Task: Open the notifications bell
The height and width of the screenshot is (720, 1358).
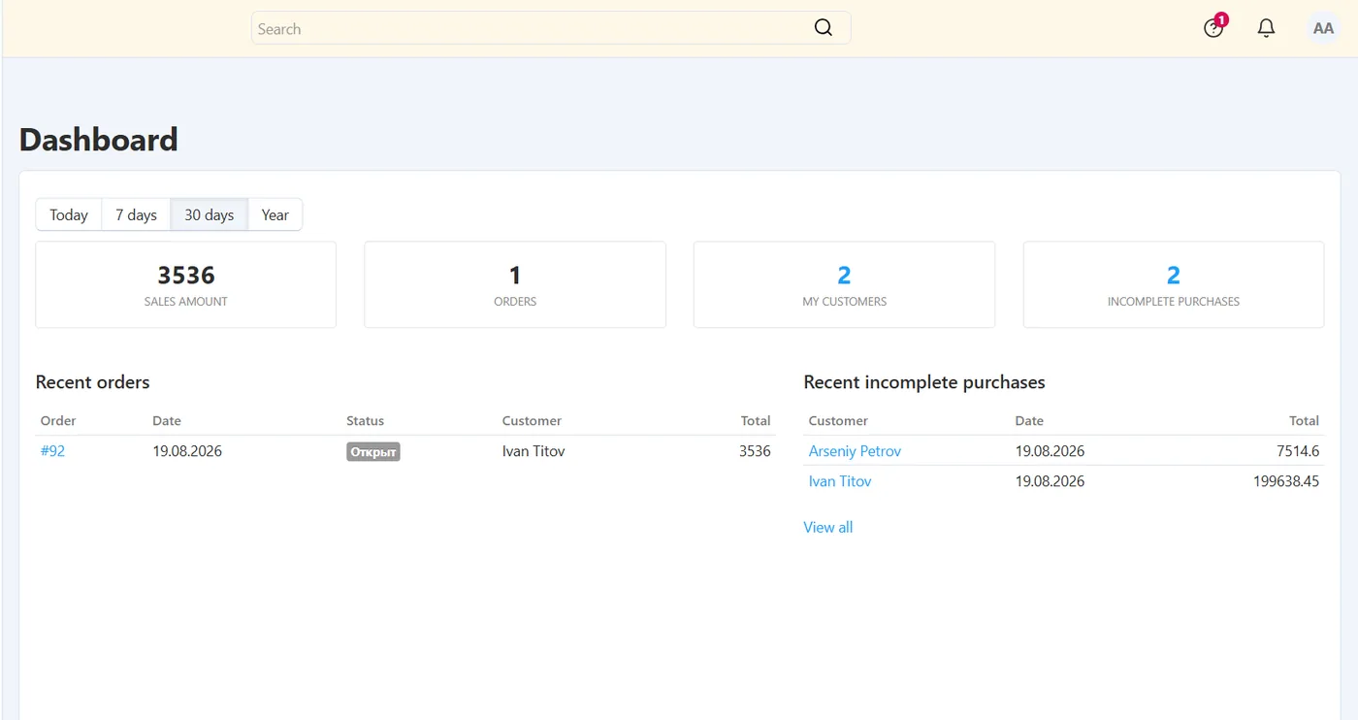Action: (1266, 28)
